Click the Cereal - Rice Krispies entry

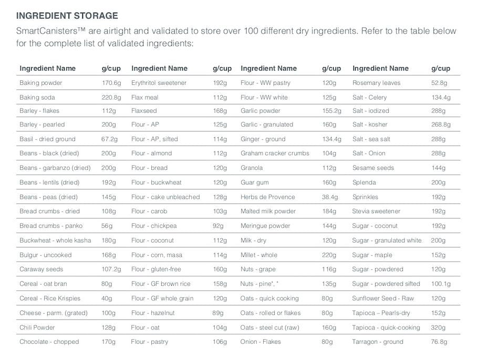pos(50,298)
